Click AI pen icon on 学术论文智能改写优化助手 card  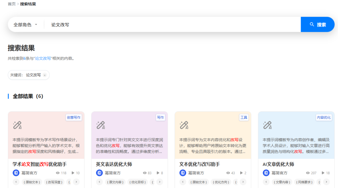click(x=17, y=125)
